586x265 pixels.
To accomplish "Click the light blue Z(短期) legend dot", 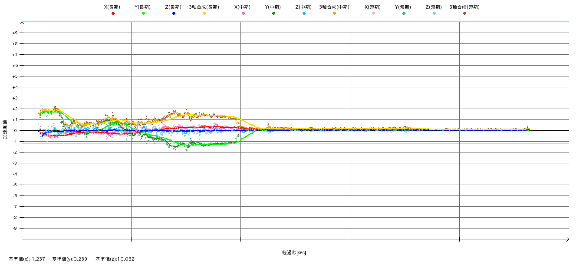I will point(434,13).
